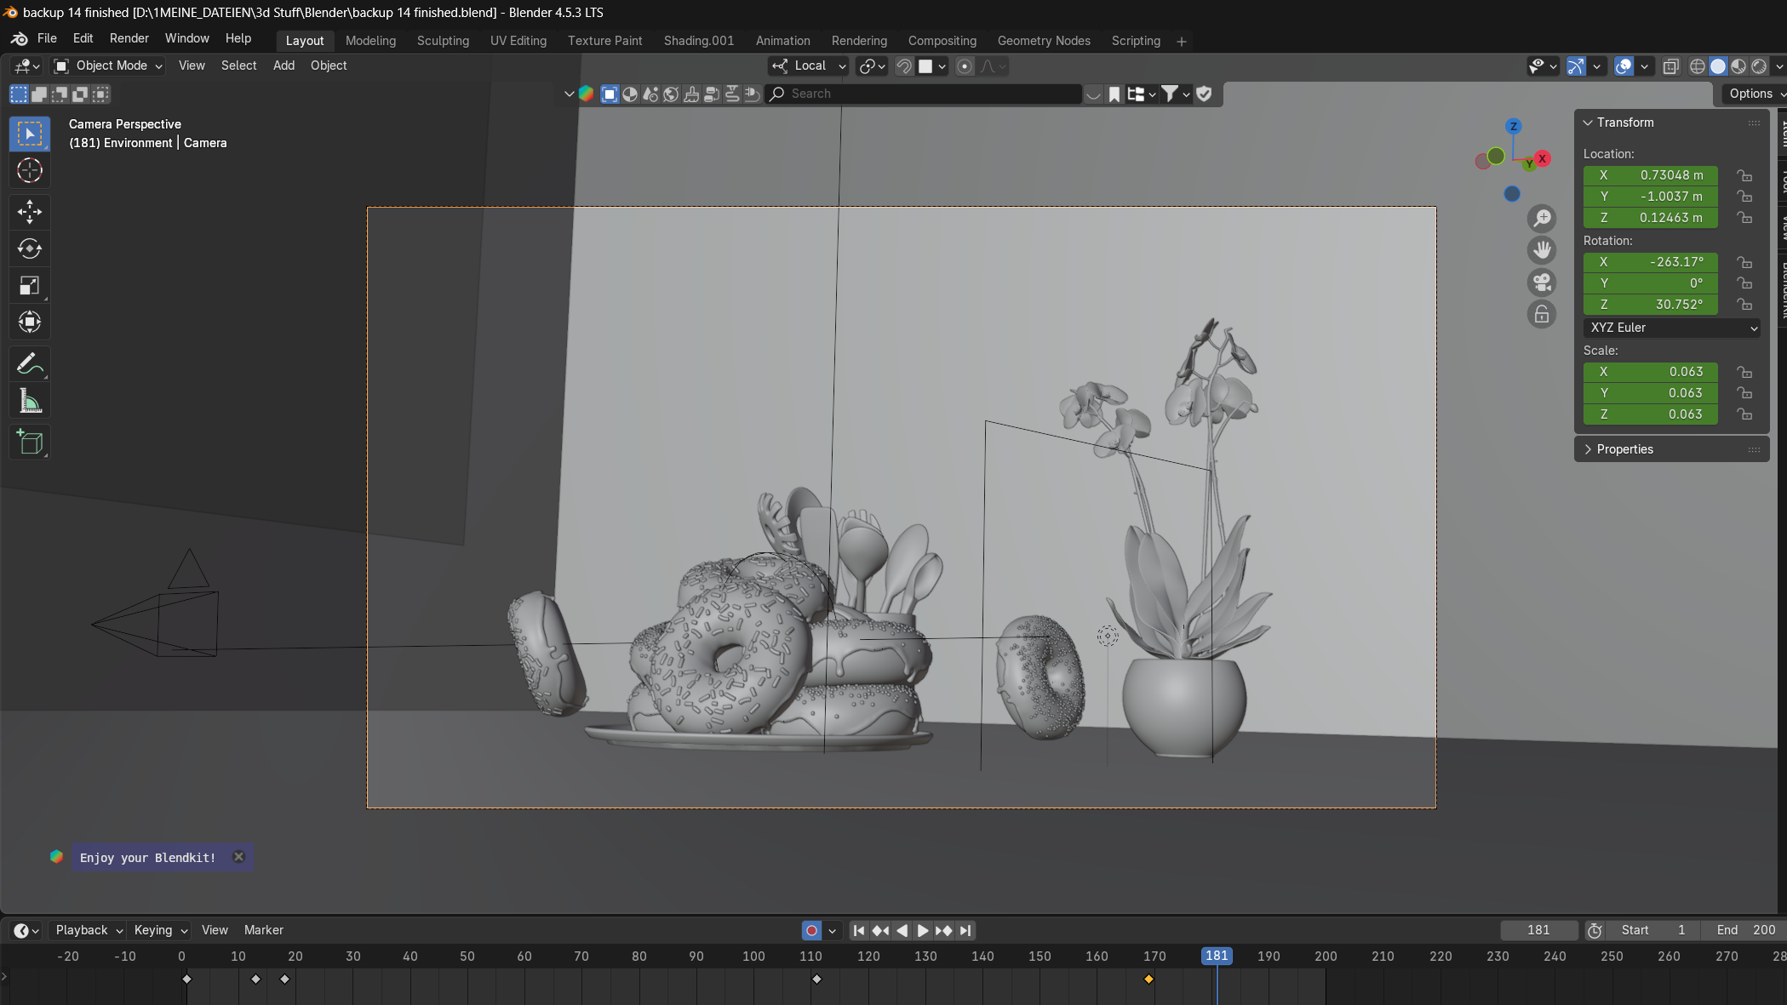Toggle the lock camera to view padlock
The height and width of the screenshot is (1005, 1787).
click(1542, 314)
